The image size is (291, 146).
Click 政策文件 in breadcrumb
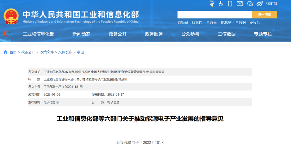click(x=47, y=52)
